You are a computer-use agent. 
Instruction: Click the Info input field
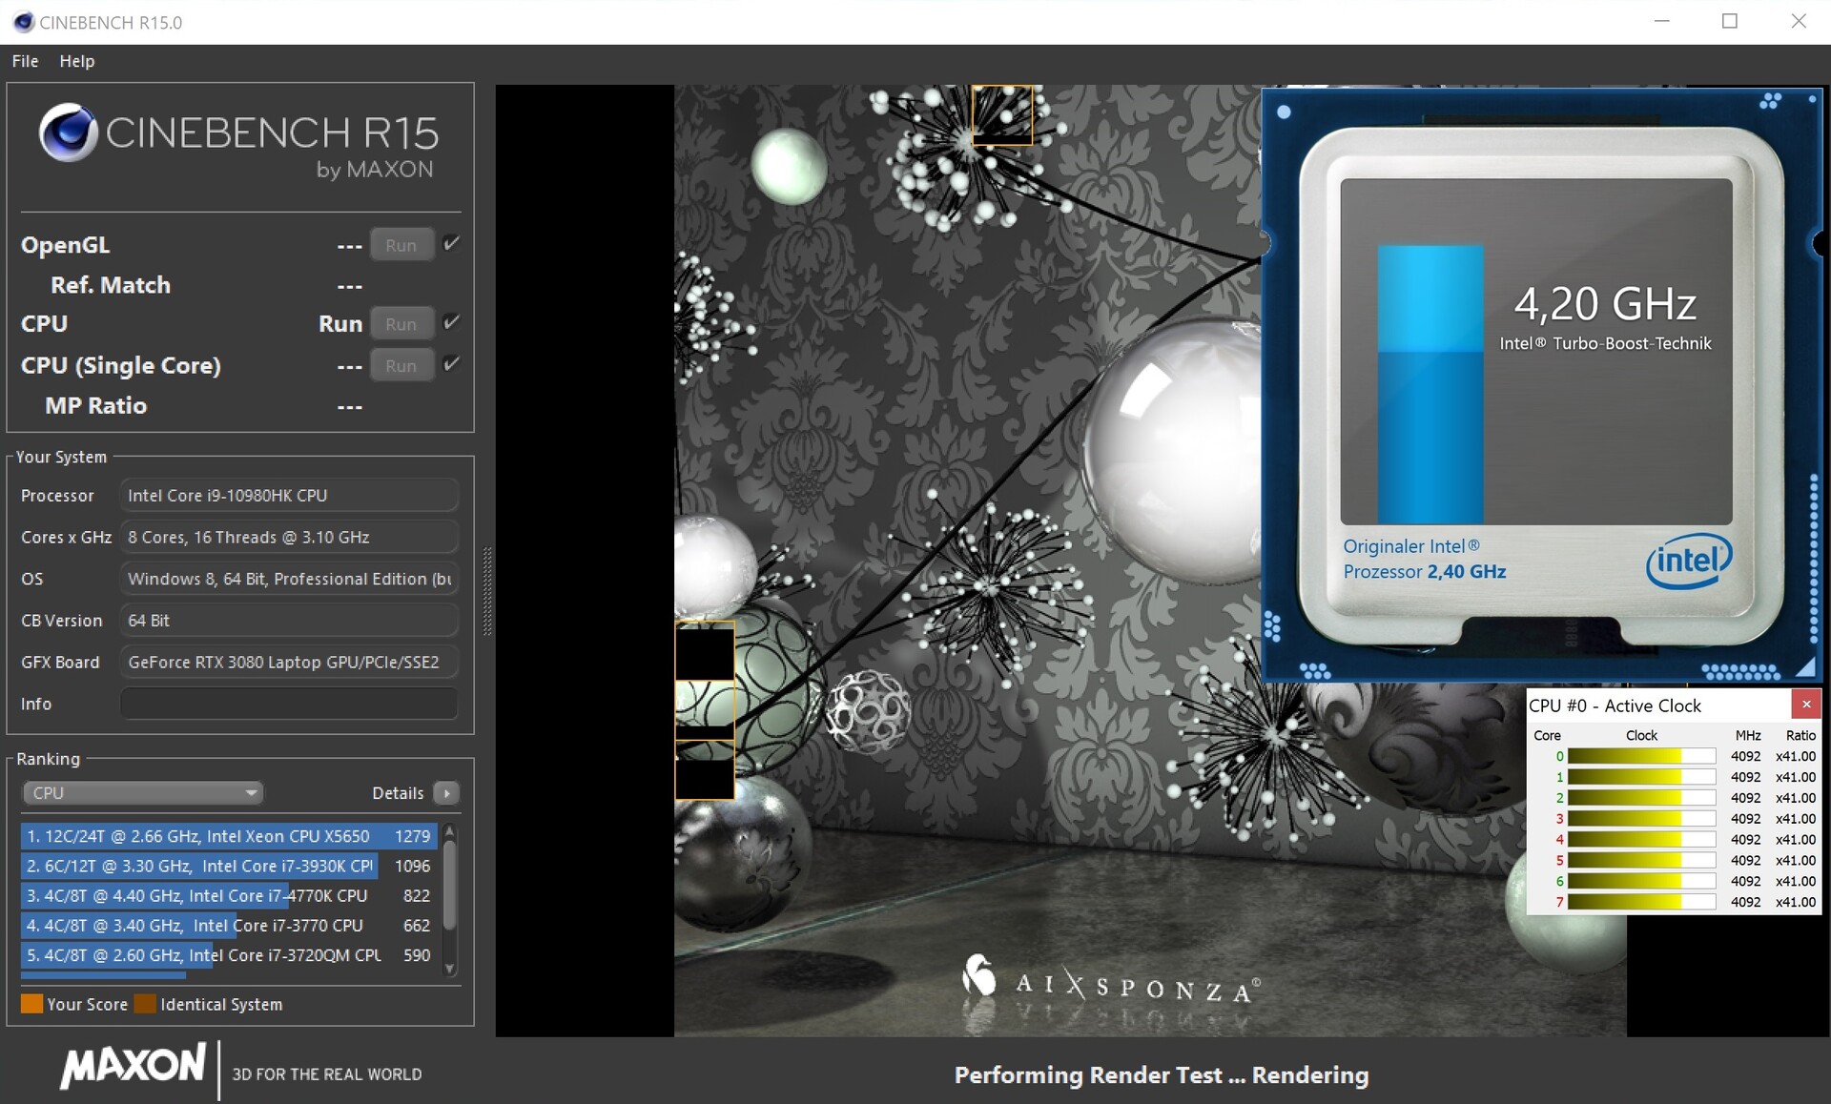coord(288,704)
